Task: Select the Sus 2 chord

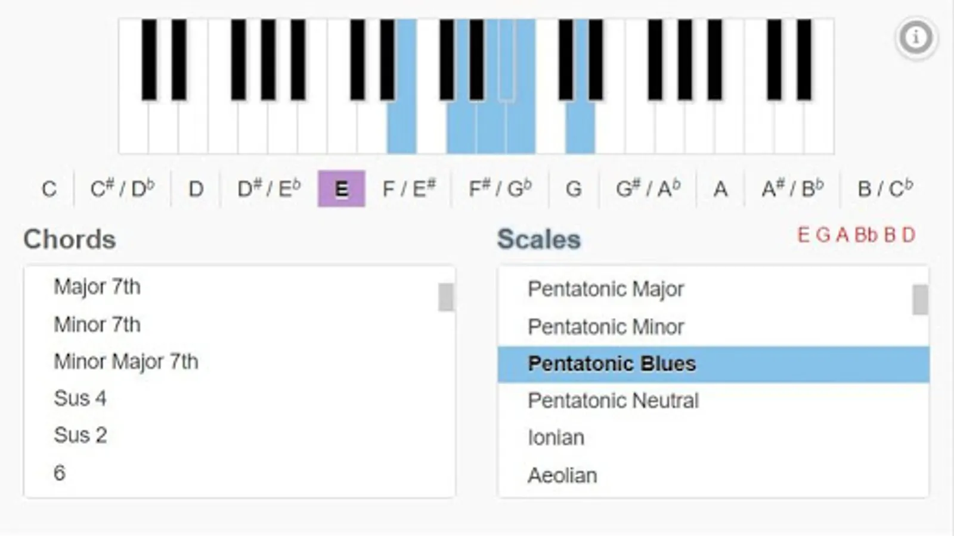Action: pos(80,435)
